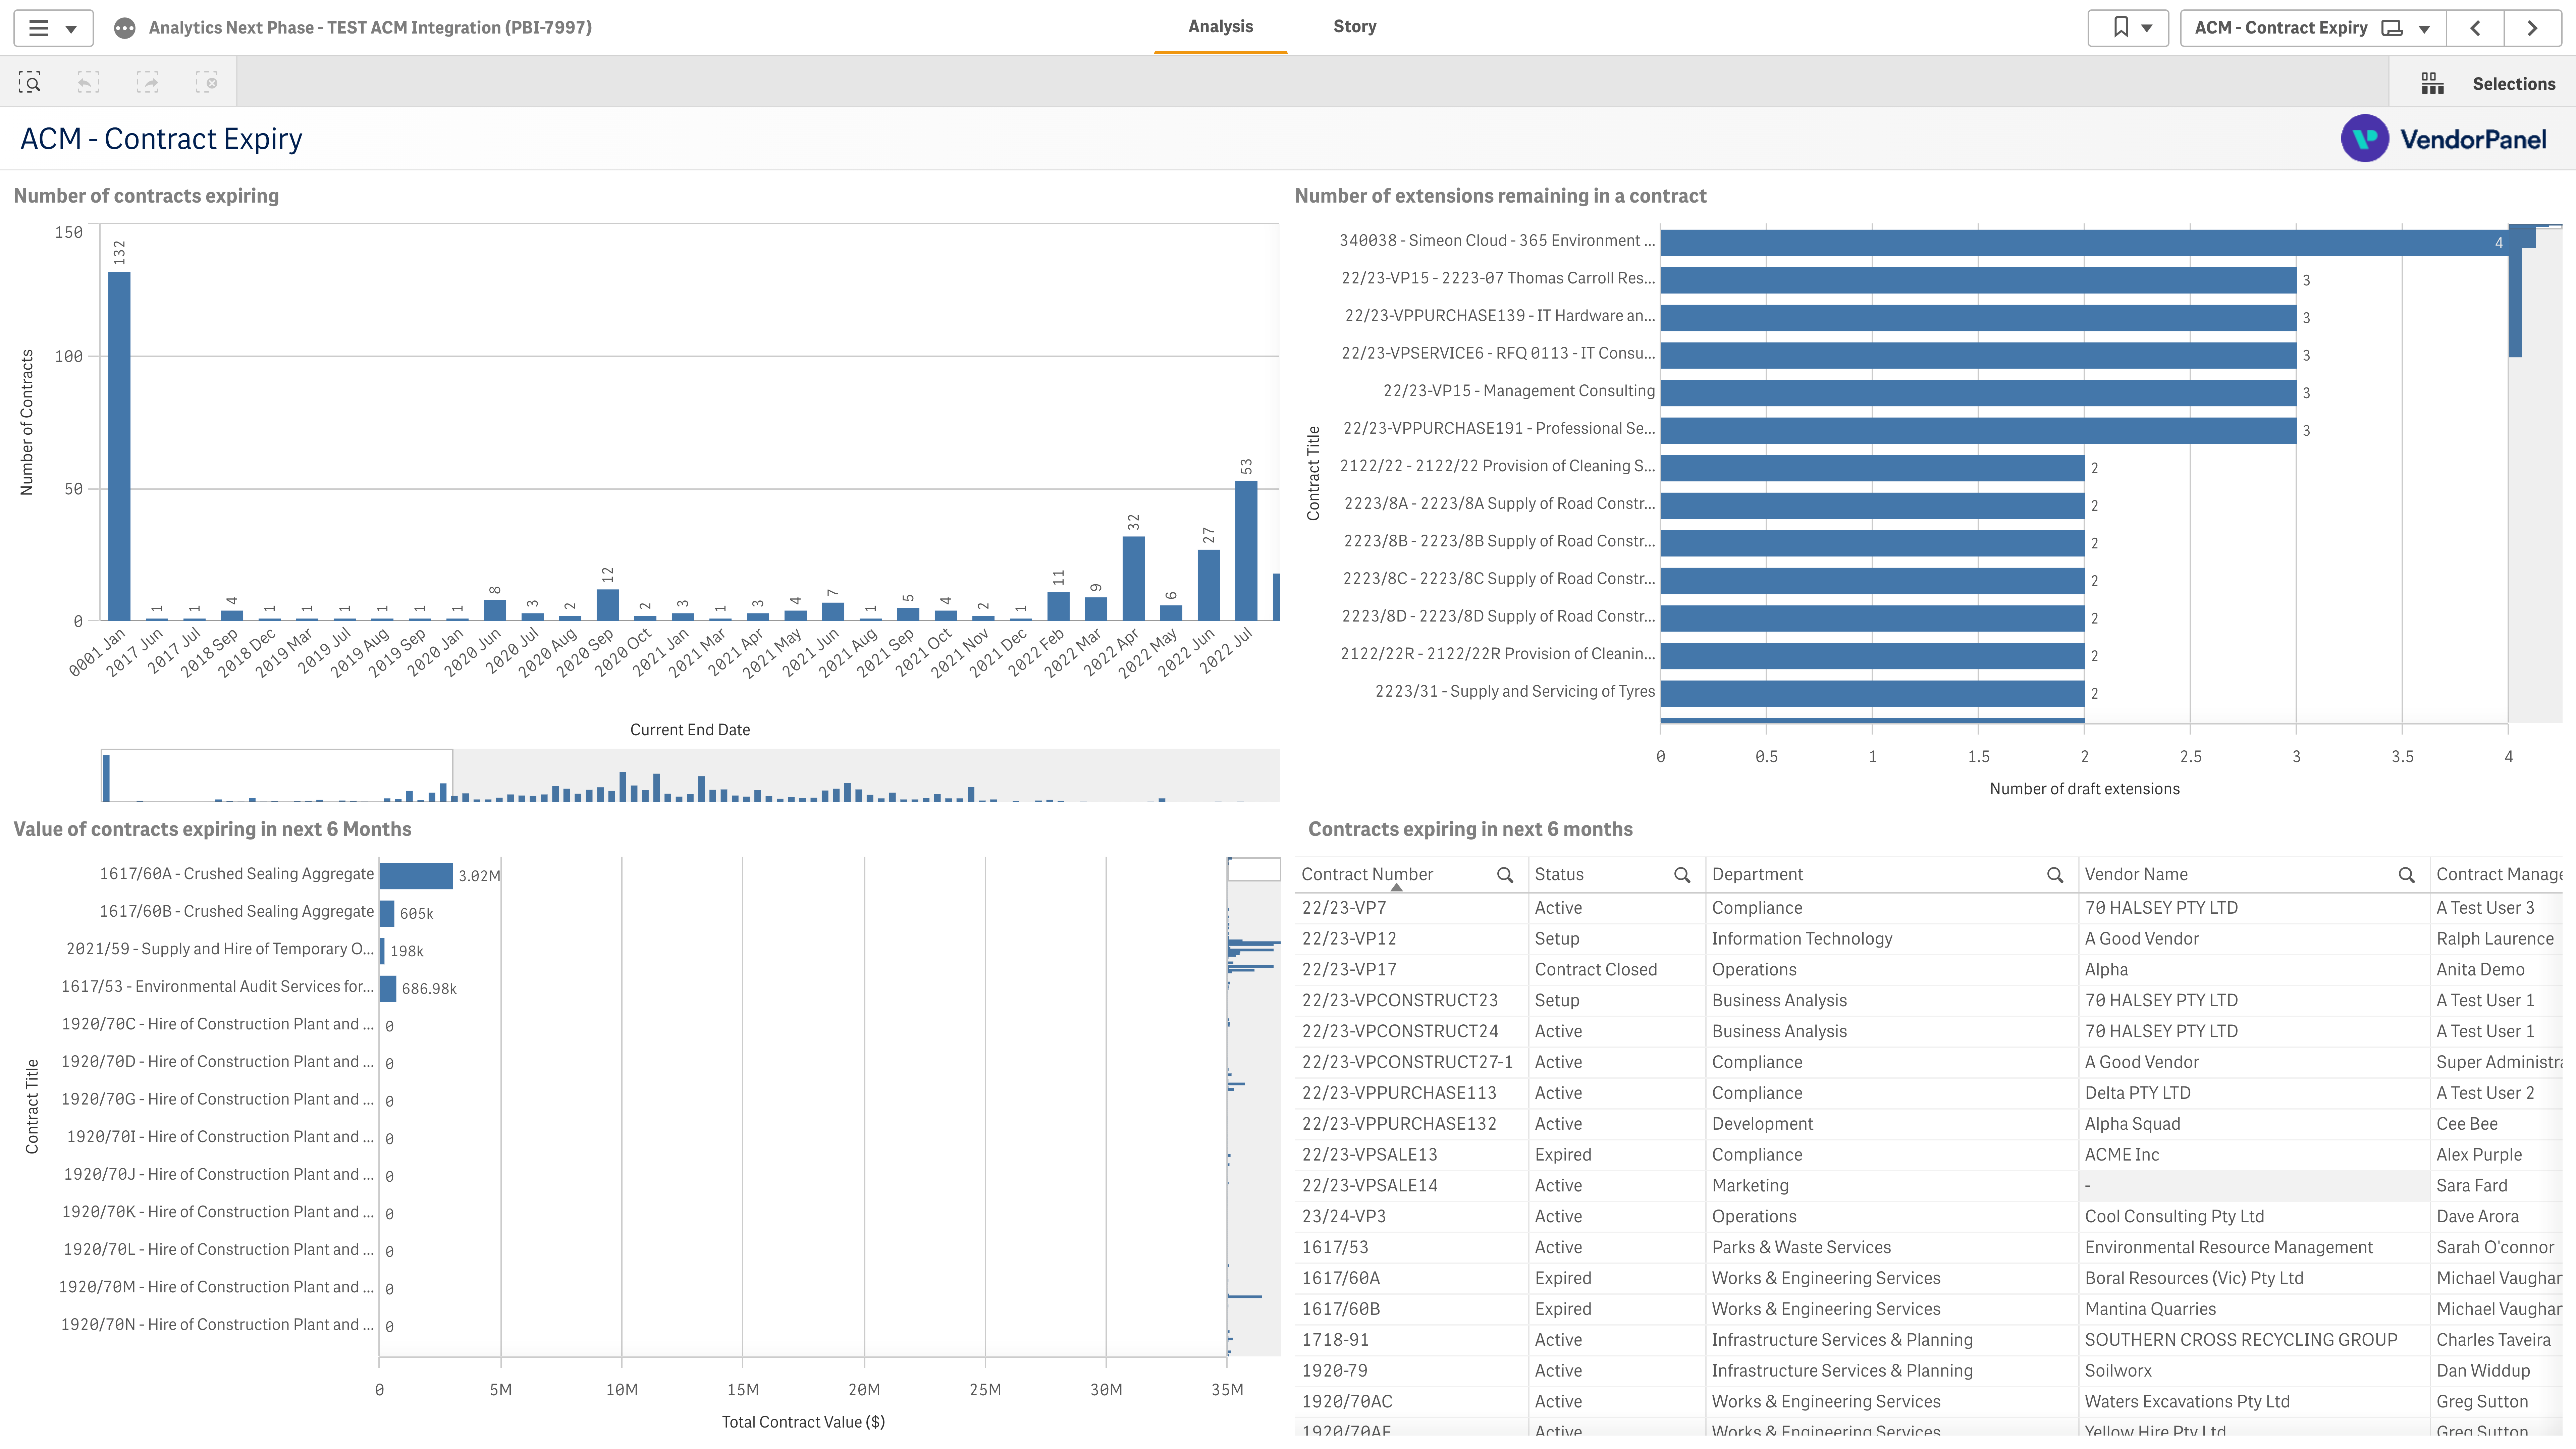Click the 2022 Jul bar with 53 contracts
Screen dimensions: 2576x1449
point(1246,551)
